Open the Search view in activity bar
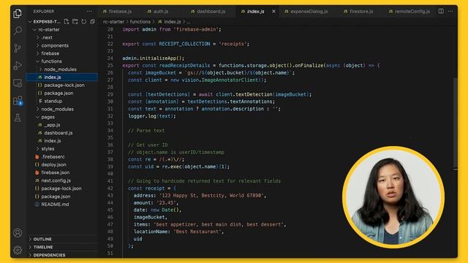Image resolution: width=468 pixels, height=263 pixels. pyautogui.click(x=18, y=31)
